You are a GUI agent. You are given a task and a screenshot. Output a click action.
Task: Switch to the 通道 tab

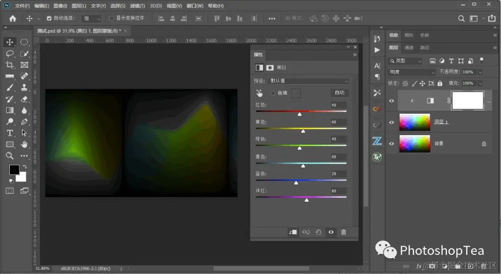click(409, 48)
